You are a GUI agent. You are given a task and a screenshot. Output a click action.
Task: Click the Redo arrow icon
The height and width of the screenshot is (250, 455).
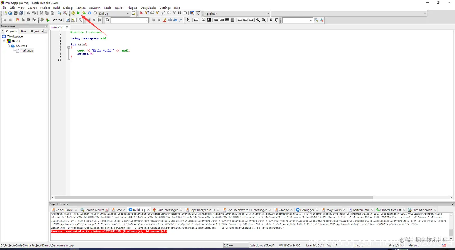click(34, 13)
